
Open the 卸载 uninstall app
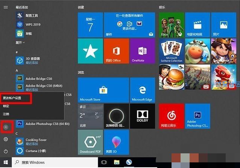coord(29,33)
